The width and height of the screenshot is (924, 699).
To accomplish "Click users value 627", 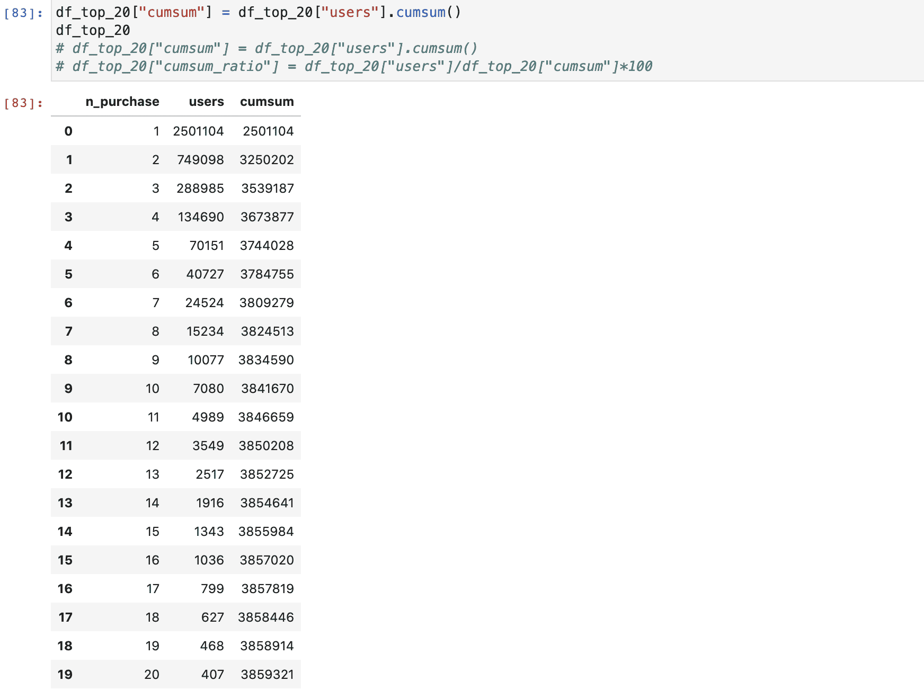I will (213, 617).
